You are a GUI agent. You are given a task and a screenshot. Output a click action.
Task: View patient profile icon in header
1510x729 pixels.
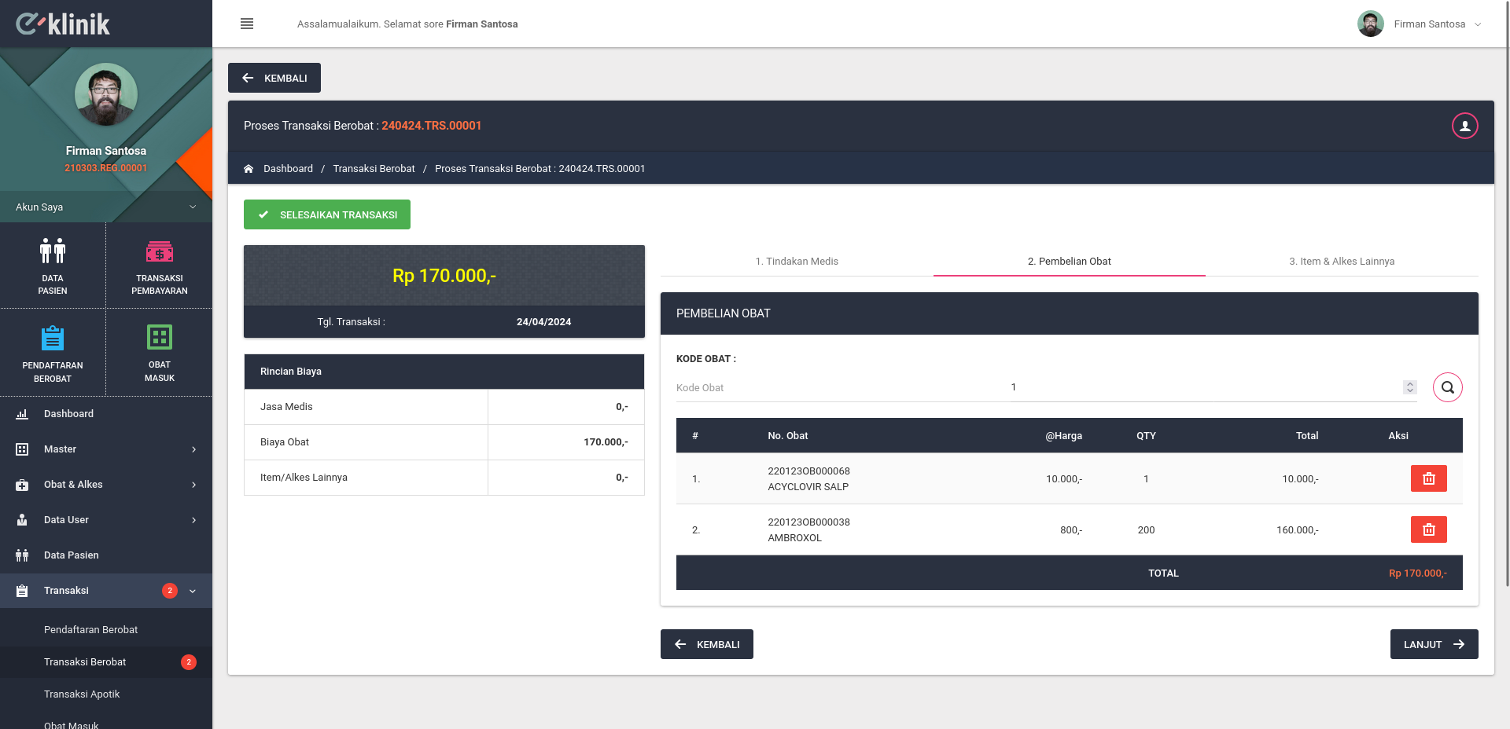(1464, 126)
